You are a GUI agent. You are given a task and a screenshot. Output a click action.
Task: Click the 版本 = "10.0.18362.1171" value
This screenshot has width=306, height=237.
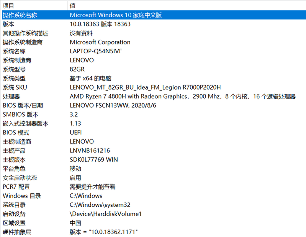[104, 232]
